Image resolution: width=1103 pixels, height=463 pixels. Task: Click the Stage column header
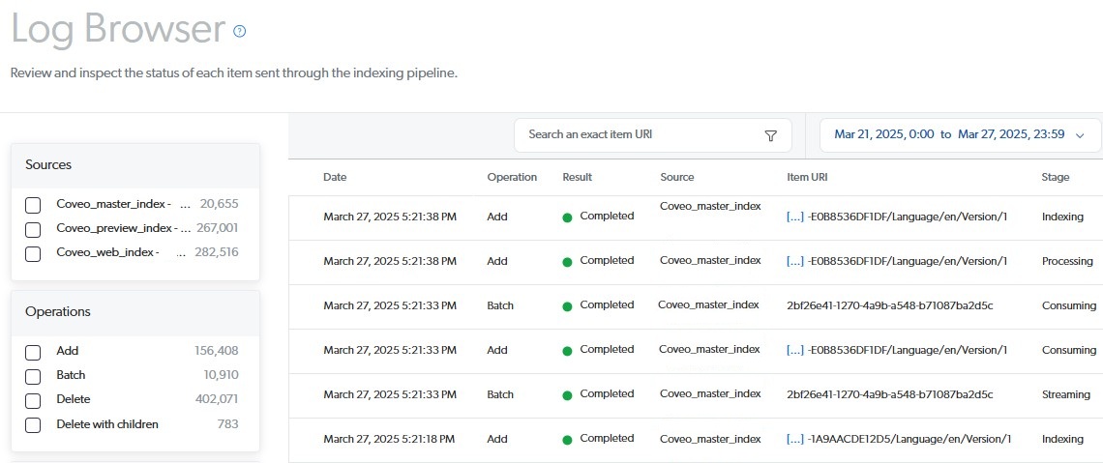[1056, 177]
